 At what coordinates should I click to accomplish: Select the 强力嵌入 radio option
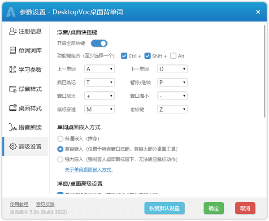click(x=60, y=160)
